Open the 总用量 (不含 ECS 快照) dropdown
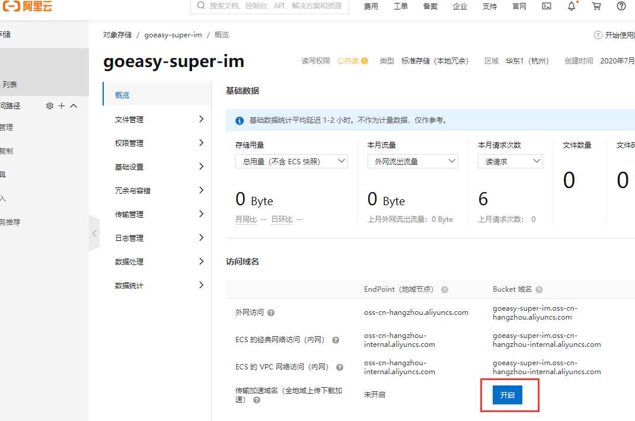Image resolution: width=635 pixels, height=421 pixels. (x=291, y=161)
